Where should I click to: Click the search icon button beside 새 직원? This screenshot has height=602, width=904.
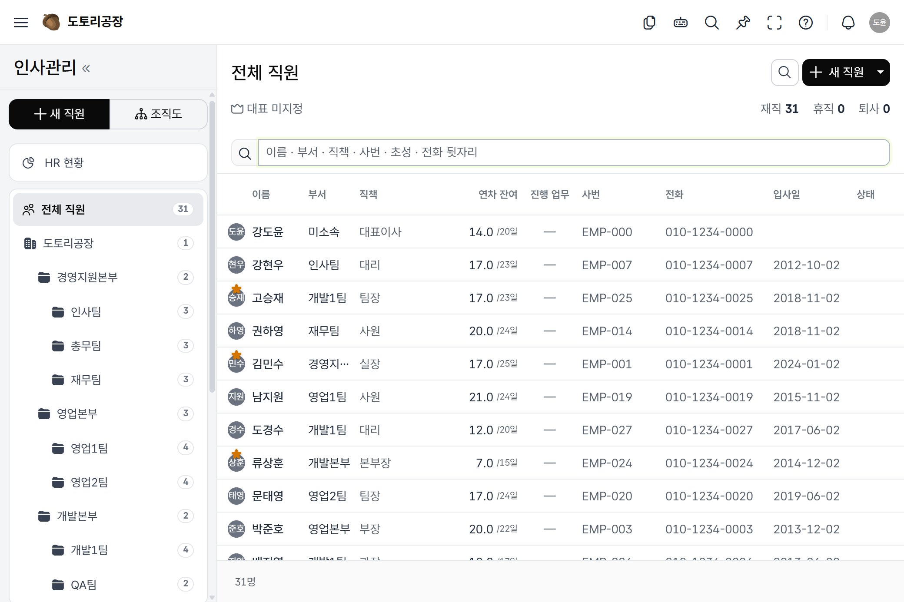click(784, 72)
